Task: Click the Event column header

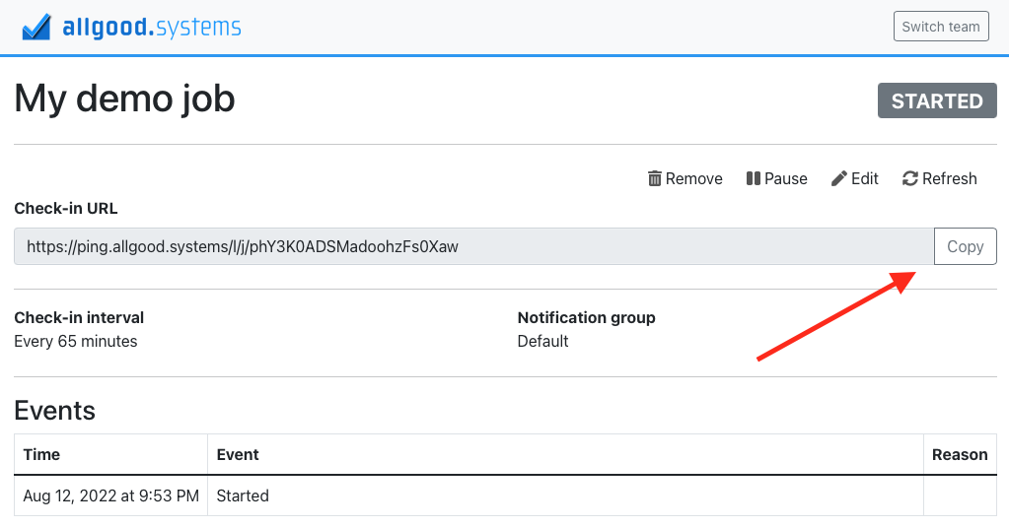Action: [x=238, y=454]
